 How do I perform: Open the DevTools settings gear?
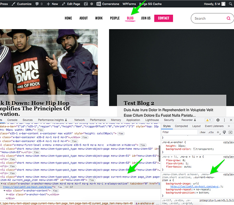(218, 120)
